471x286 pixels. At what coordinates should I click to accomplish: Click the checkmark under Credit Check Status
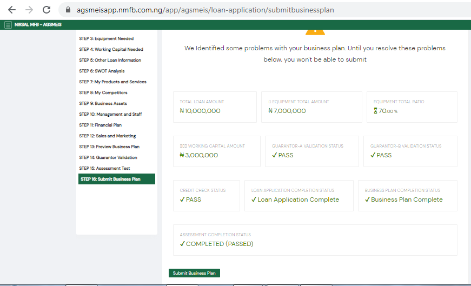[182, 199]
